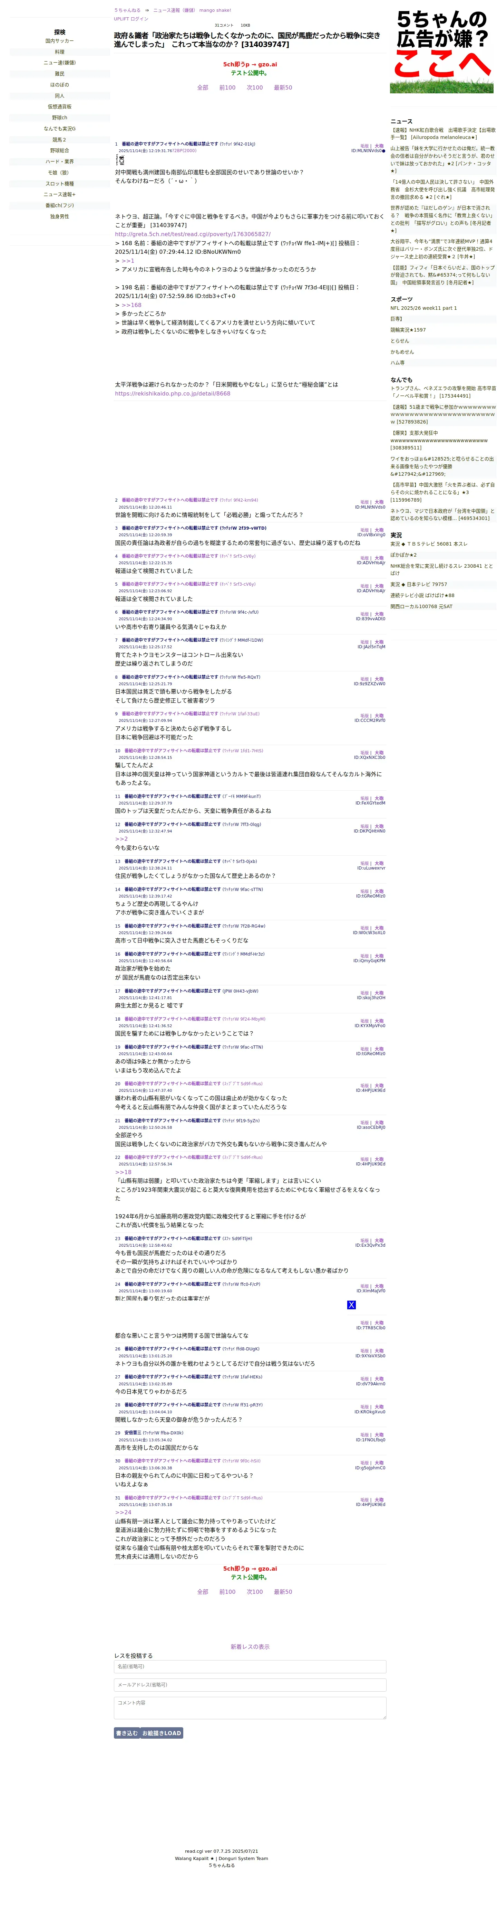Open the greta.5ch.net poverty thread URL
497x1925 pixels.
[x=193, y=234]
